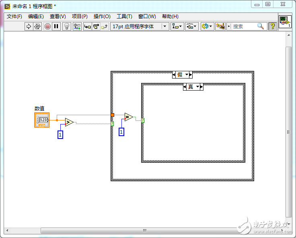Screen dimensions: 296x238
Task: Toggle Retain Wire Values button
Action: pos(77,26)
